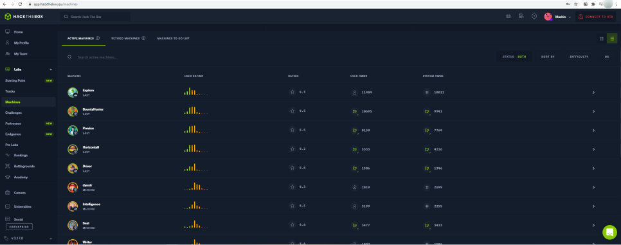Viewport: 621px width, 245px height.
Task: Expand the Seal row arrow
Action: pos(593,225)
